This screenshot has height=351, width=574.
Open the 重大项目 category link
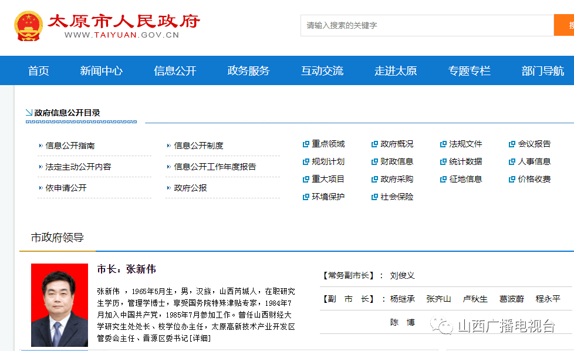[x=328, y=179]
